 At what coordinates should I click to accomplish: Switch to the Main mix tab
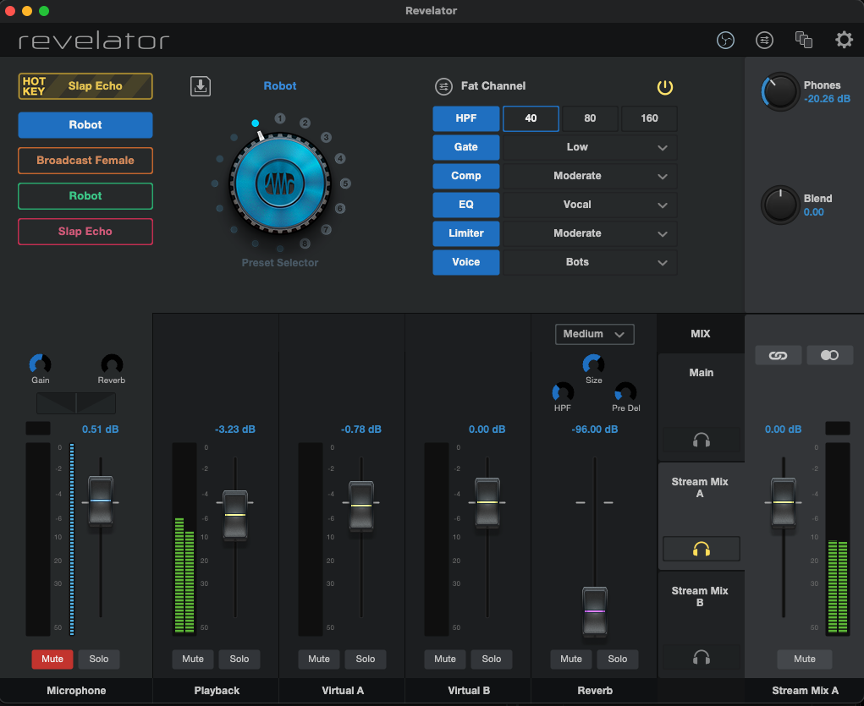tap(701, 373)
